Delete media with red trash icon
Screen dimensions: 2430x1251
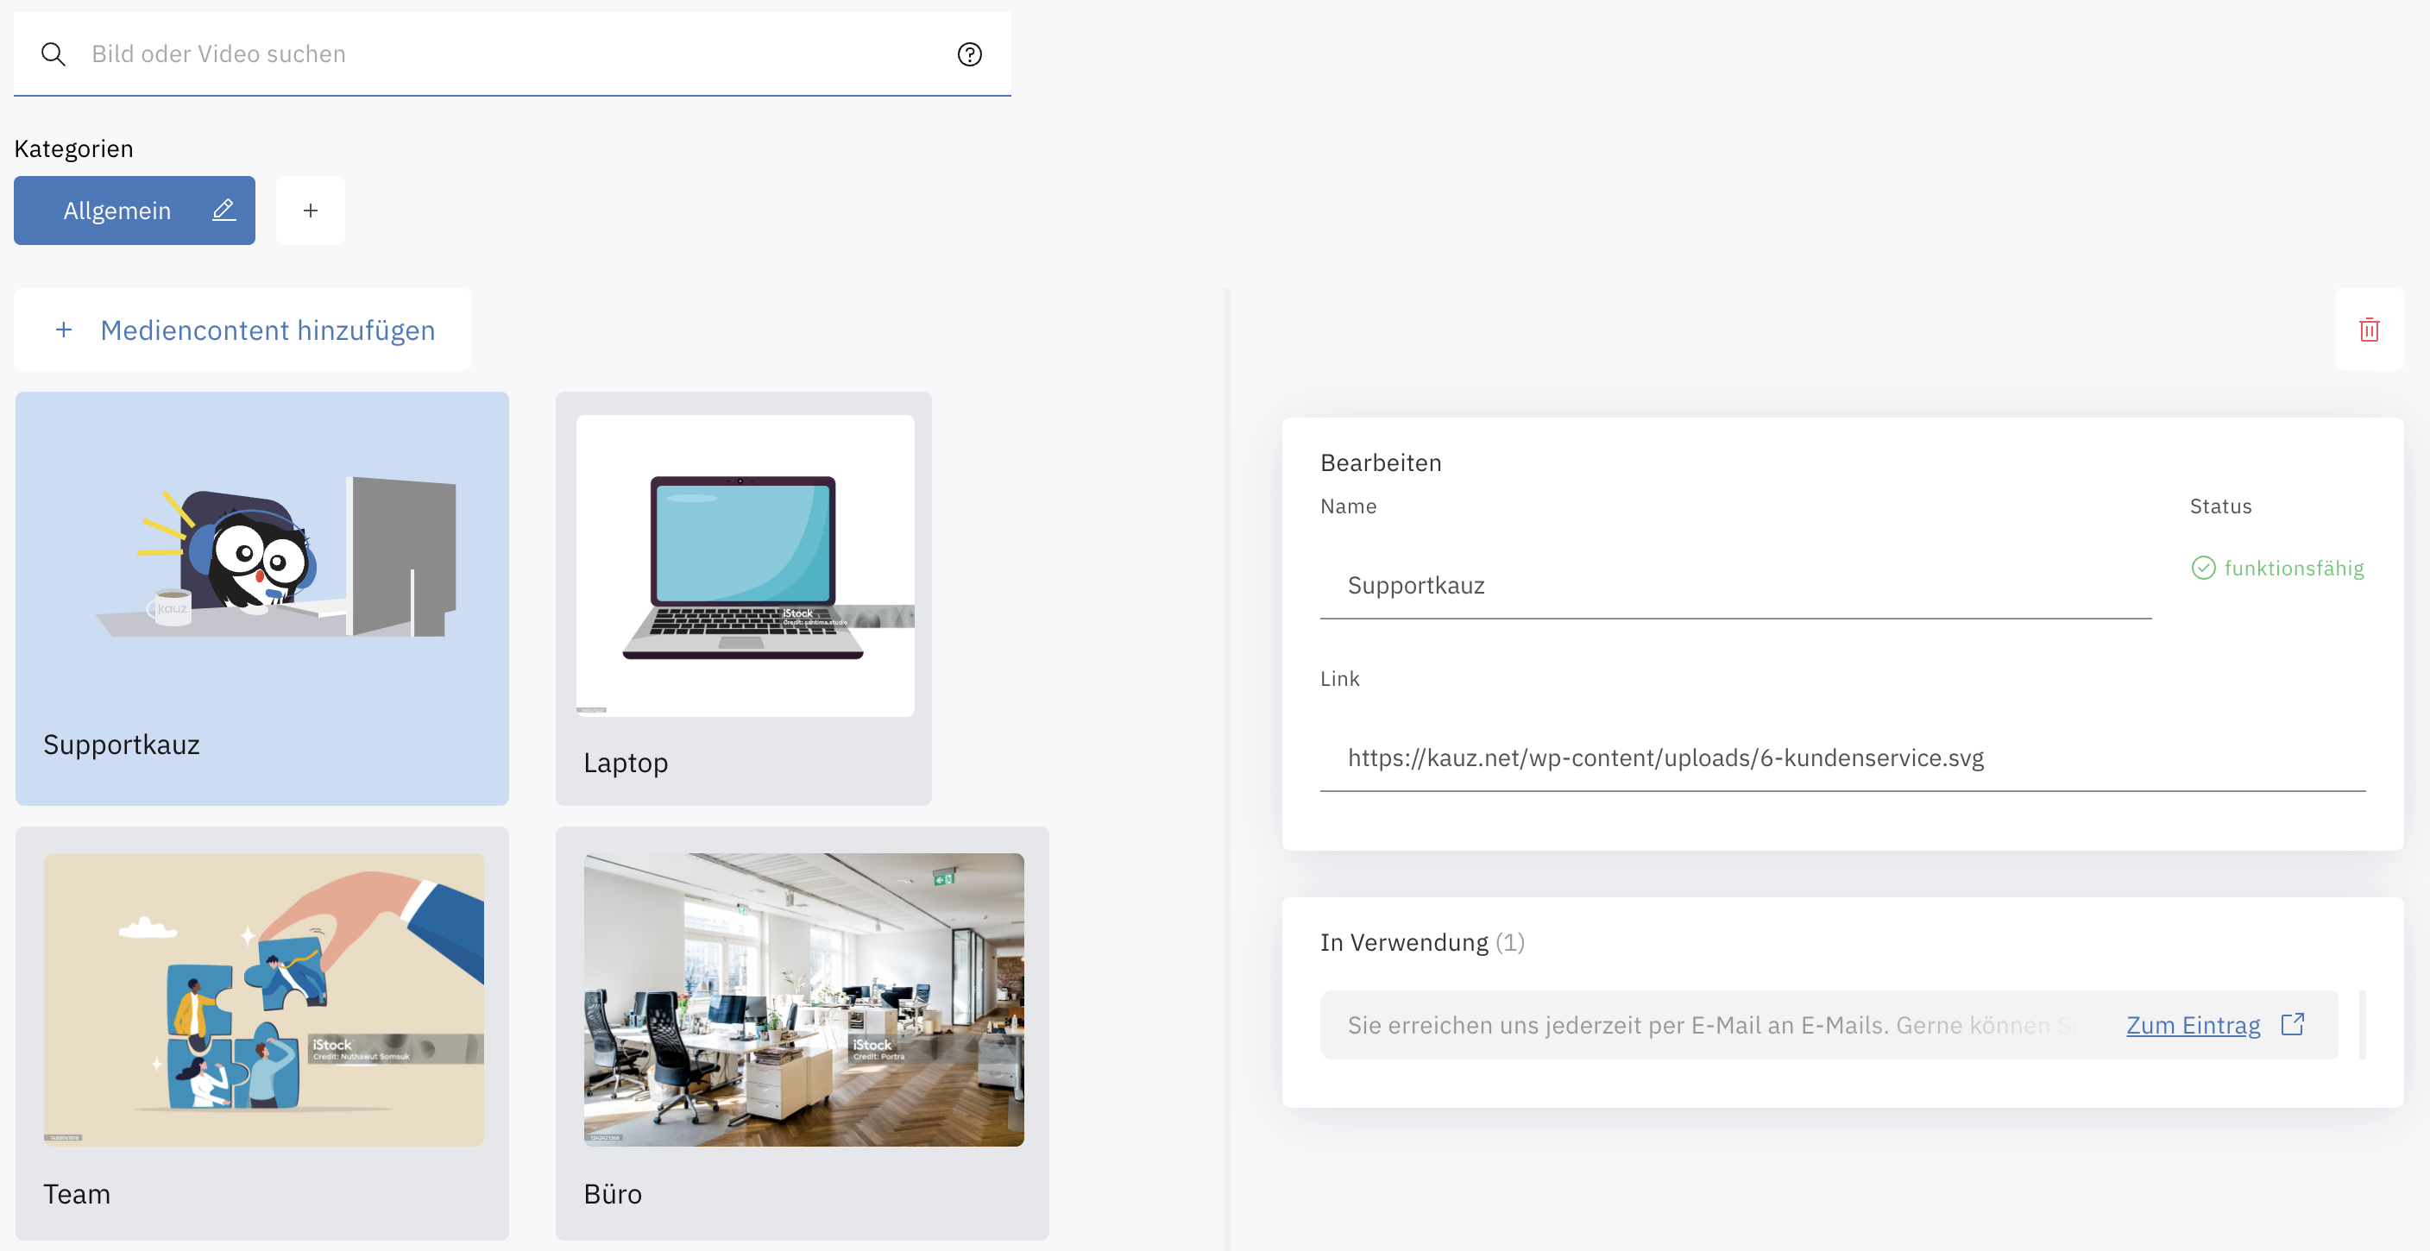click(2369, 330)
